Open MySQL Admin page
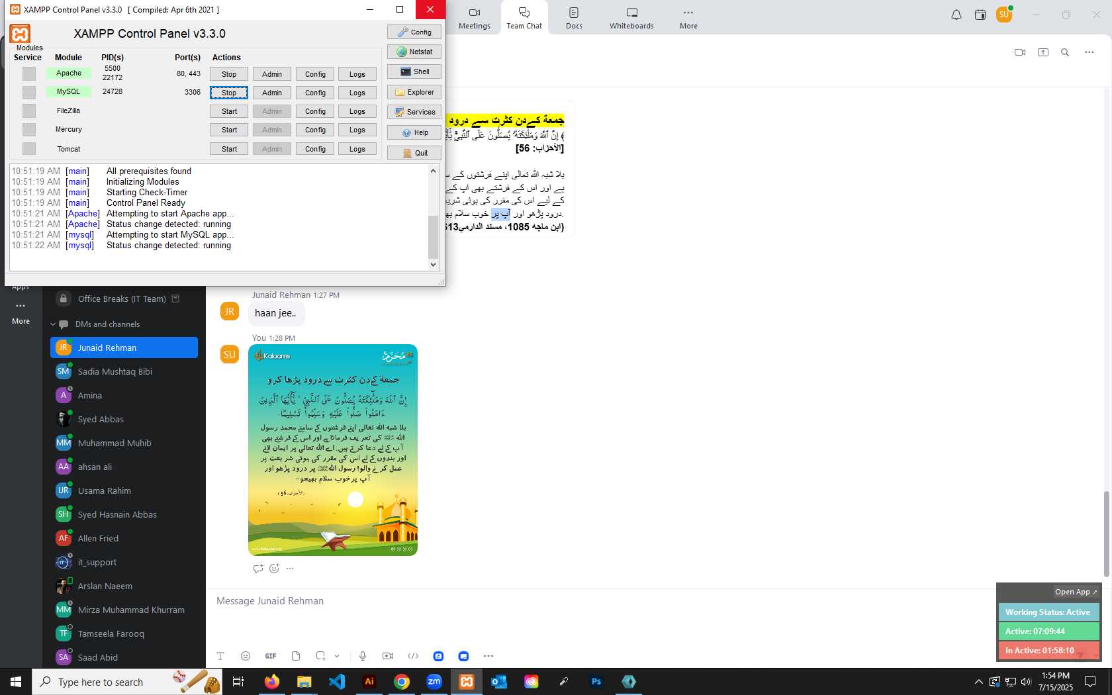The width and height of the screenshot is (1112, 695). click(272, 93)
